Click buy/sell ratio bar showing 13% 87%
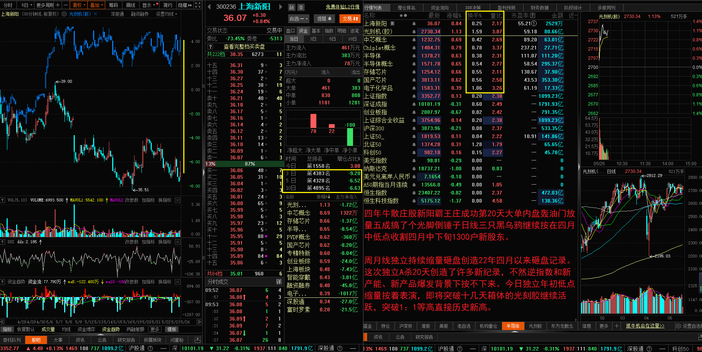The width and height of the screenshot is (702, 352). [244, 164]
